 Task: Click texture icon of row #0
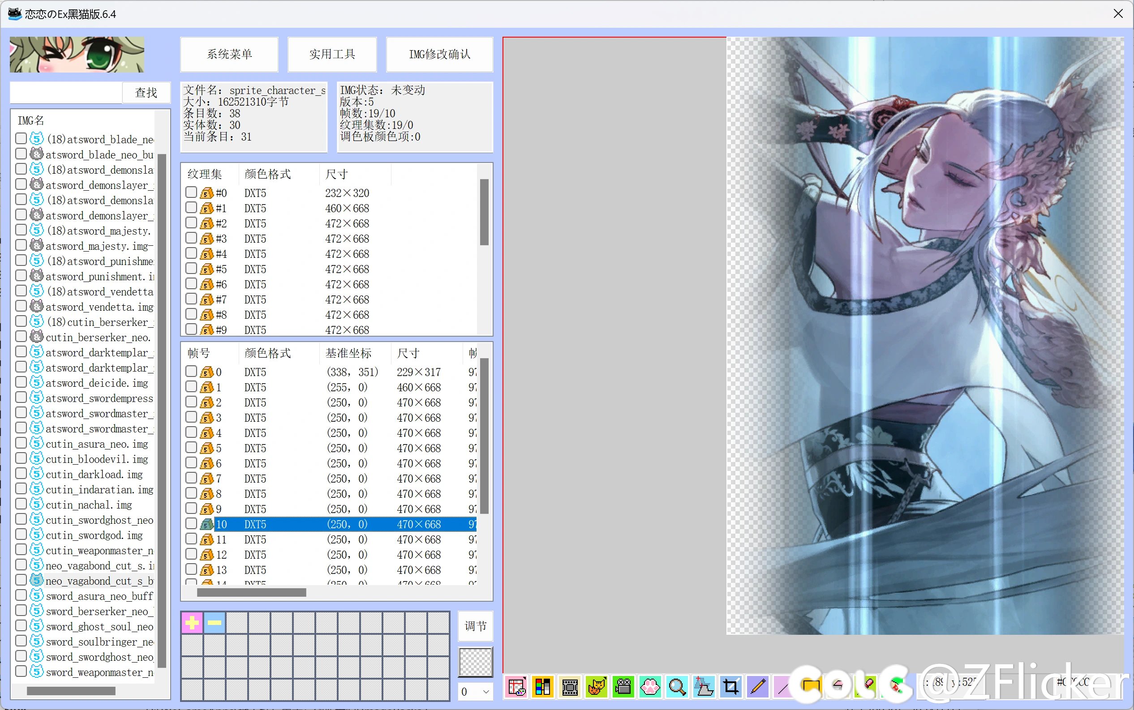(207, 193)
